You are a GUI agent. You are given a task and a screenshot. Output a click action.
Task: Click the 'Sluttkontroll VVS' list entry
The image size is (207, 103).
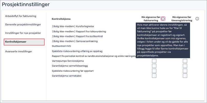pos(60,46)
